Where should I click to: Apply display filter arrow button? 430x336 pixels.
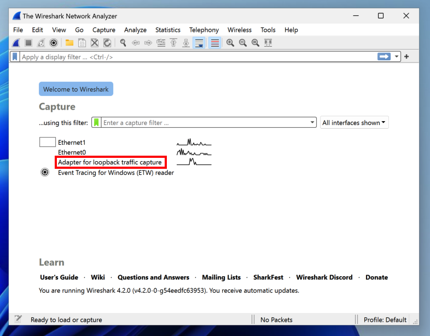[x=384, y=56]
